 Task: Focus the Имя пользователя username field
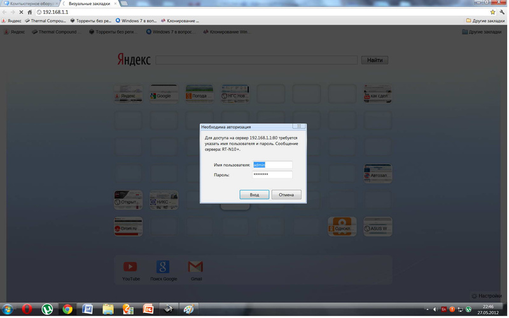coord(272,165)
